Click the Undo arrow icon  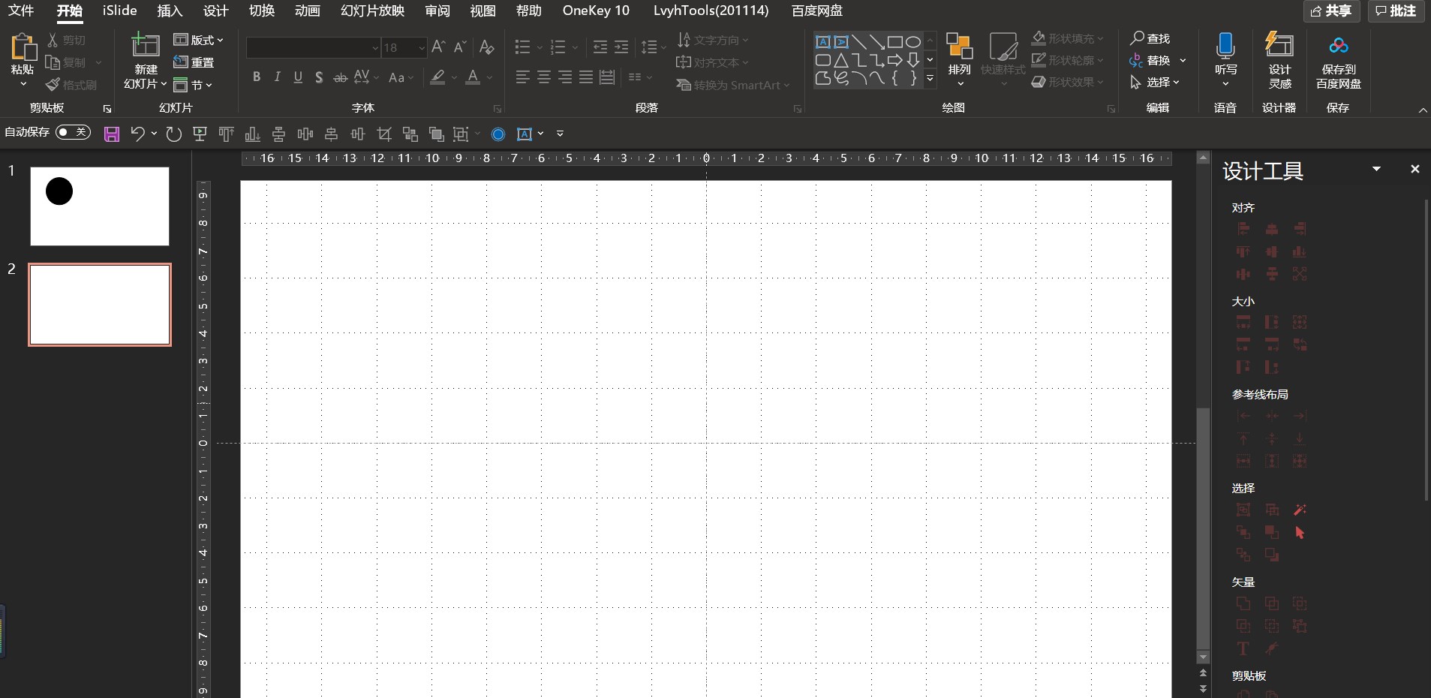[x=137, y=134]
